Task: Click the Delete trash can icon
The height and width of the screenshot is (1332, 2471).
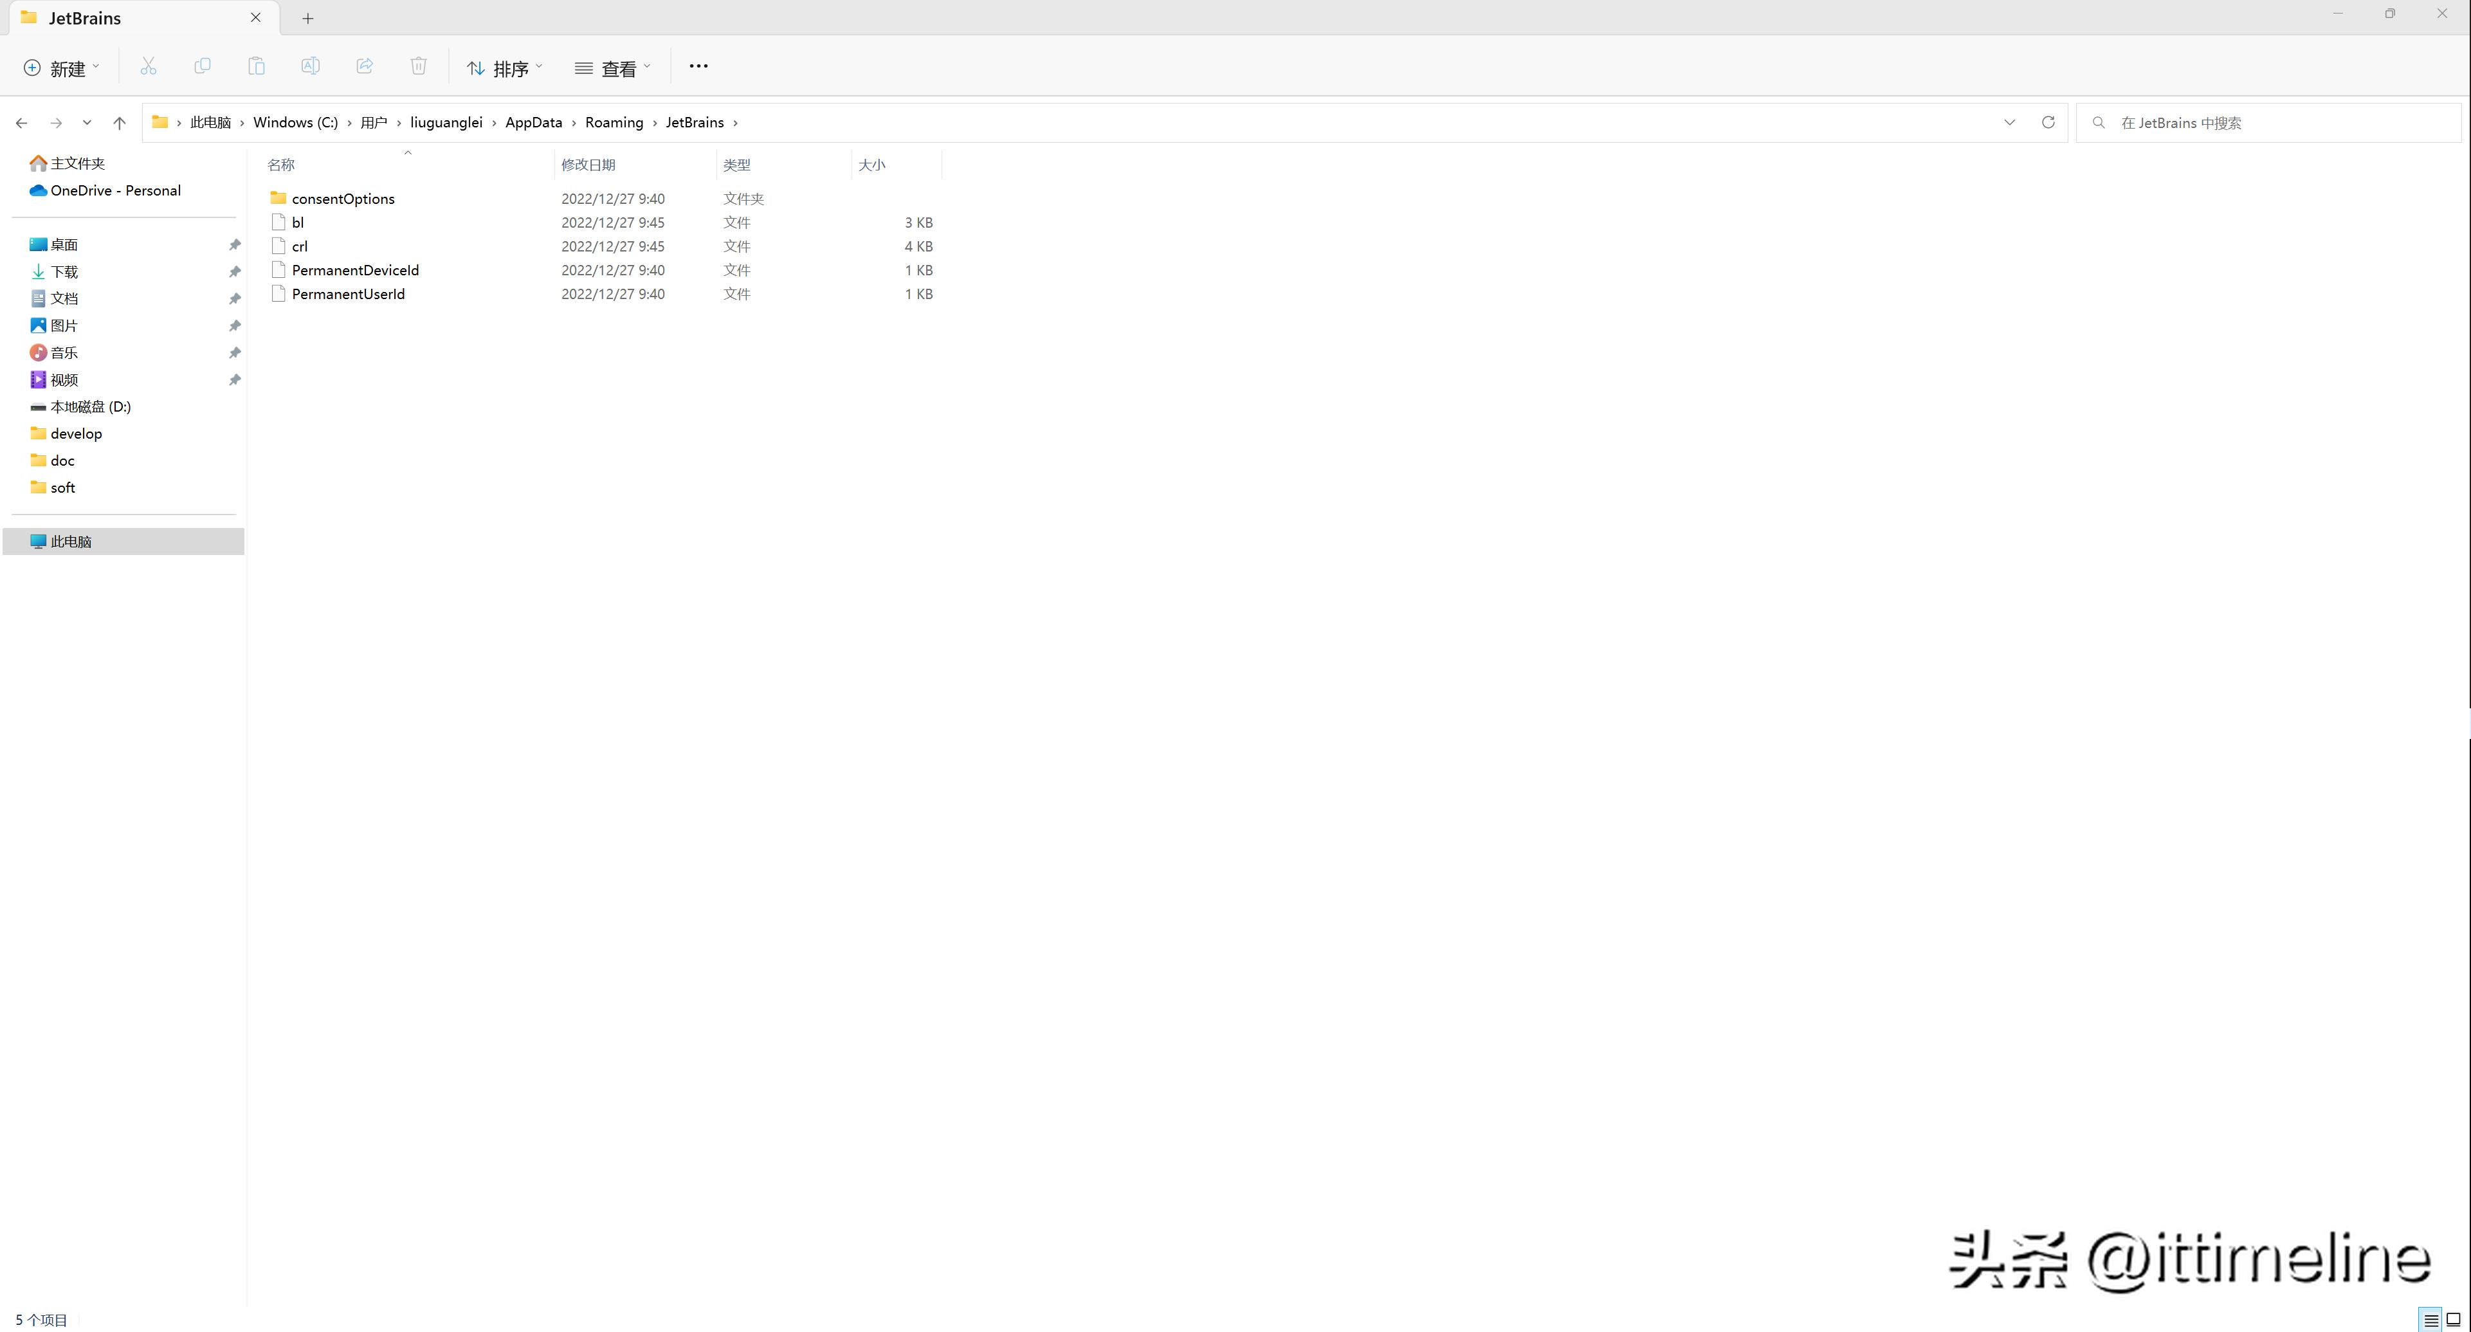Action: pos(418,66)
